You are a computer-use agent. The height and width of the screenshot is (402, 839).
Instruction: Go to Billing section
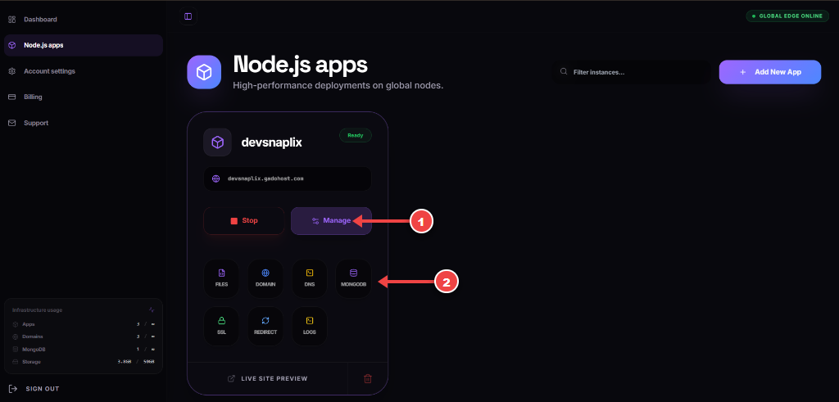pos(83,97)
